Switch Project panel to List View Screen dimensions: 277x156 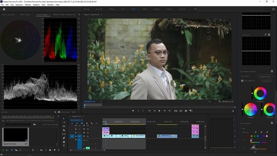(7, 150)
